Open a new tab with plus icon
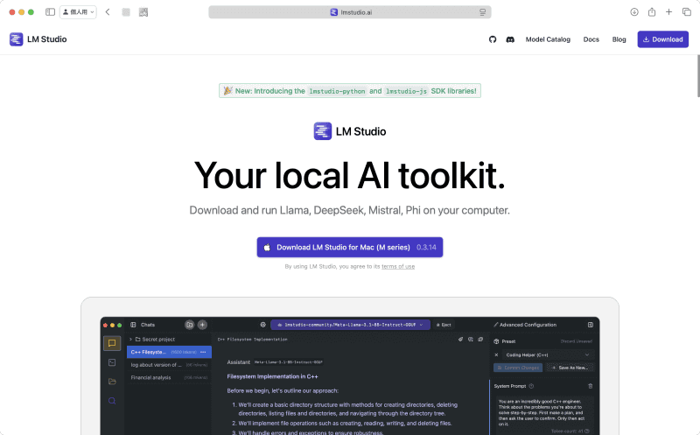The height and width of the screenshot is (435, 700). click(668, 12)
